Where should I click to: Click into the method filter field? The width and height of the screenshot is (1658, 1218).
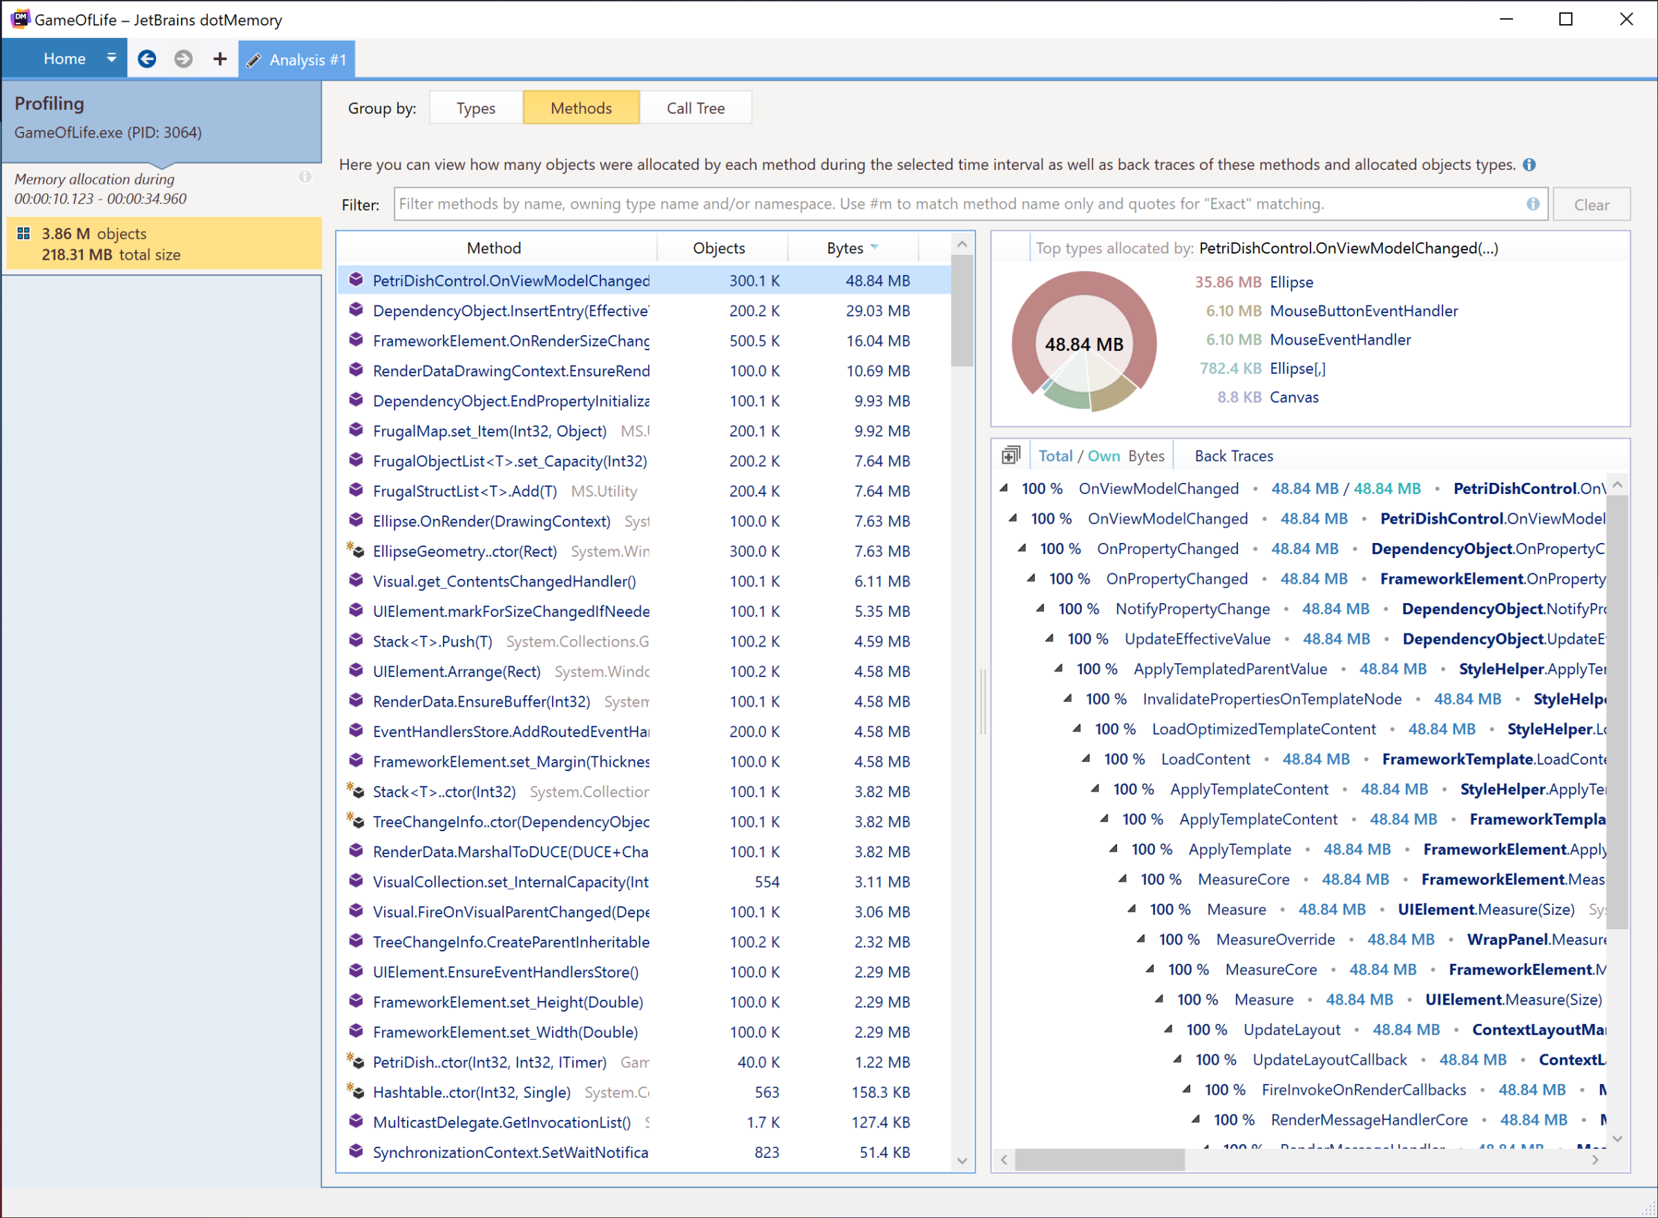coord(958,204)
